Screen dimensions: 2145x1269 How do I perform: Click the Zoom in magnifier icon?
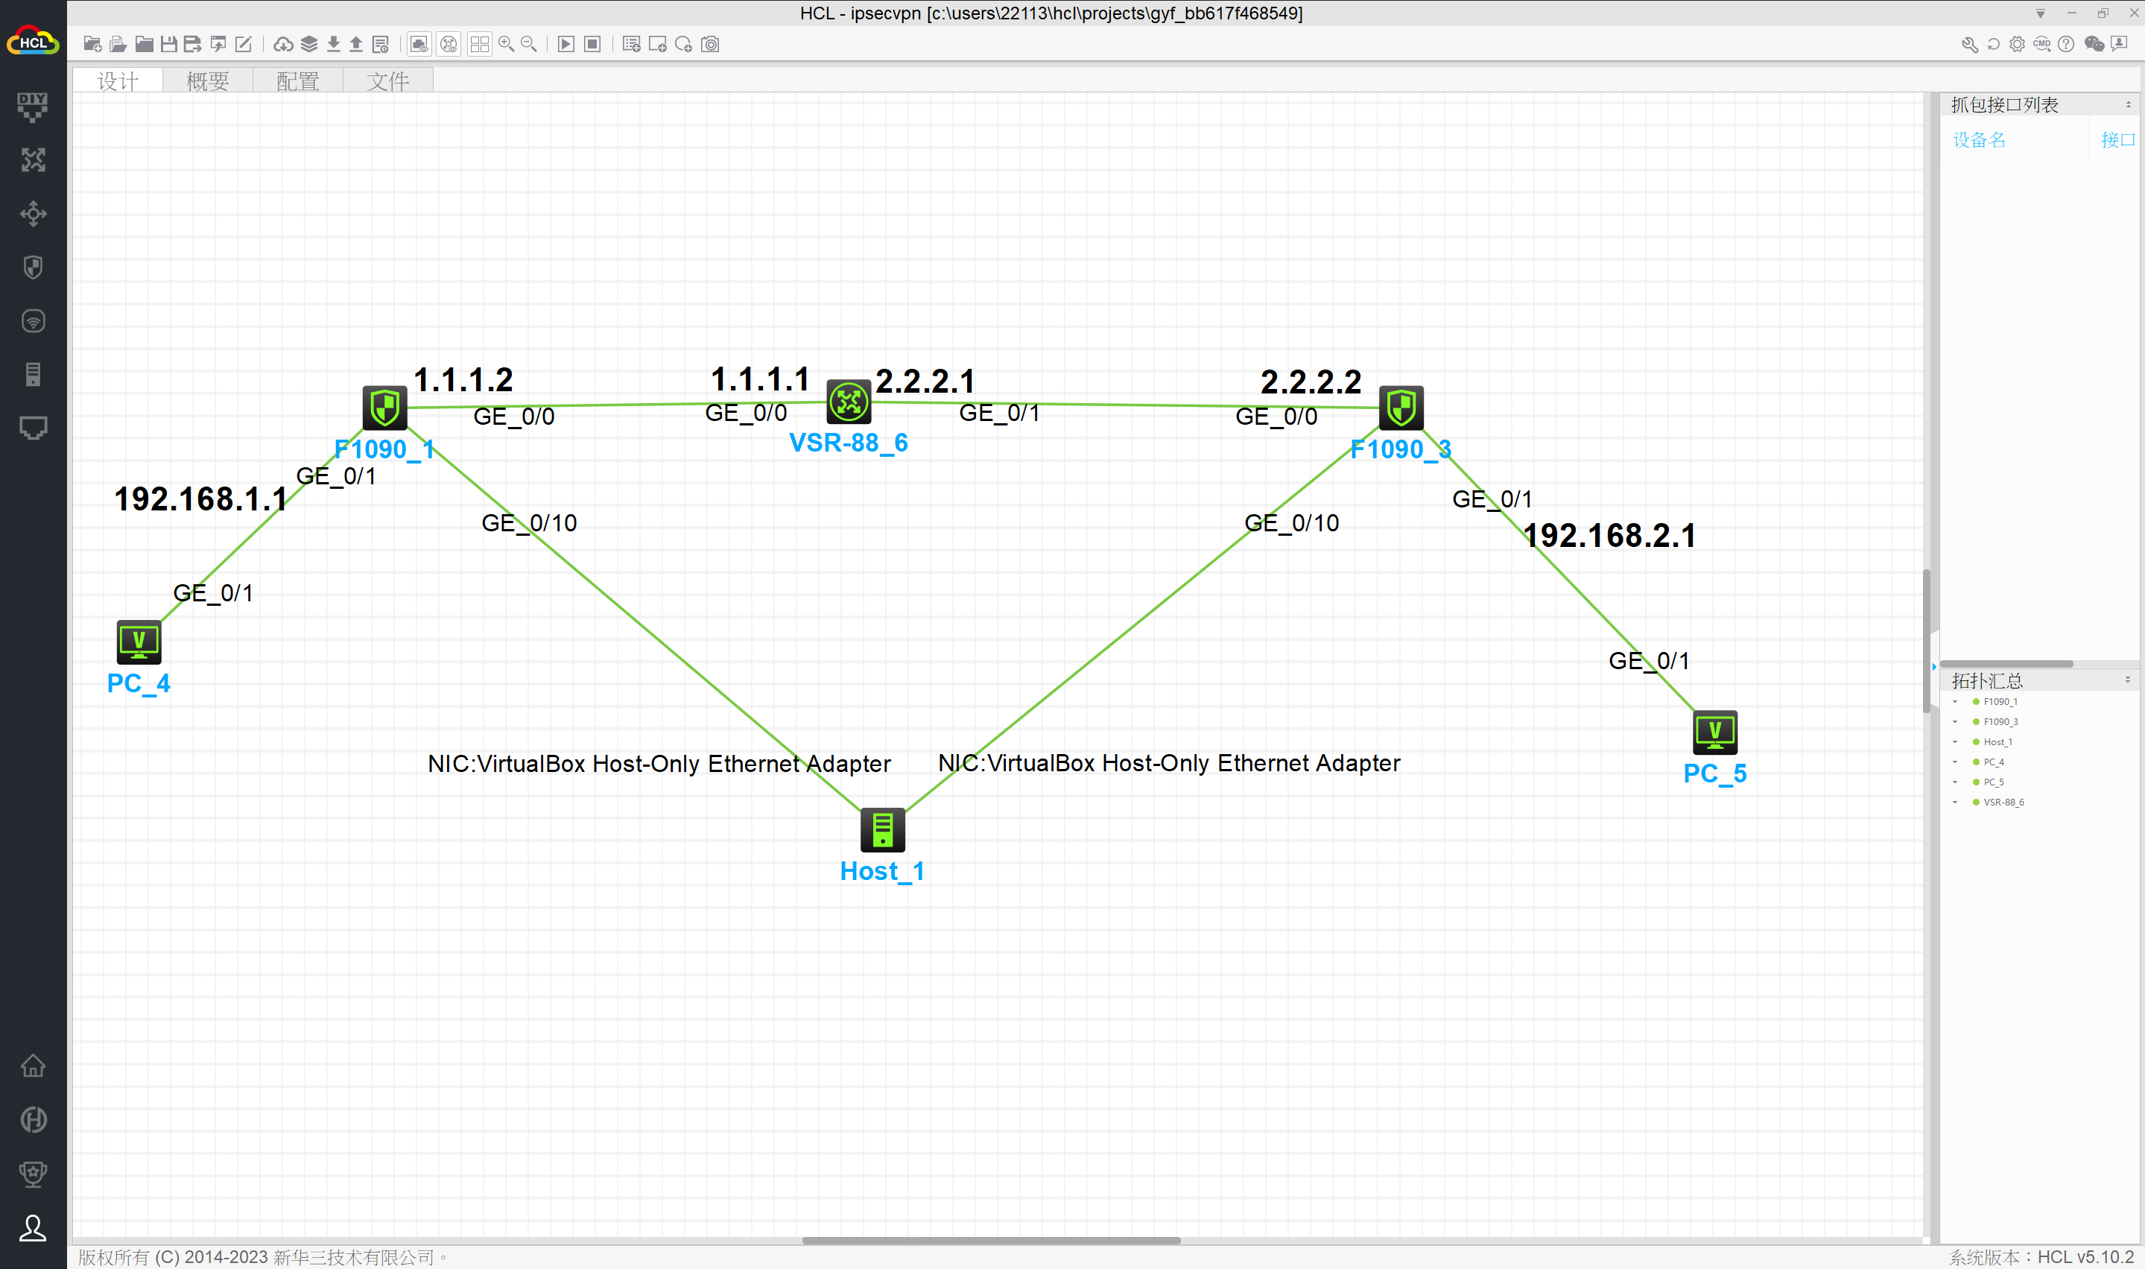[506, 45]
